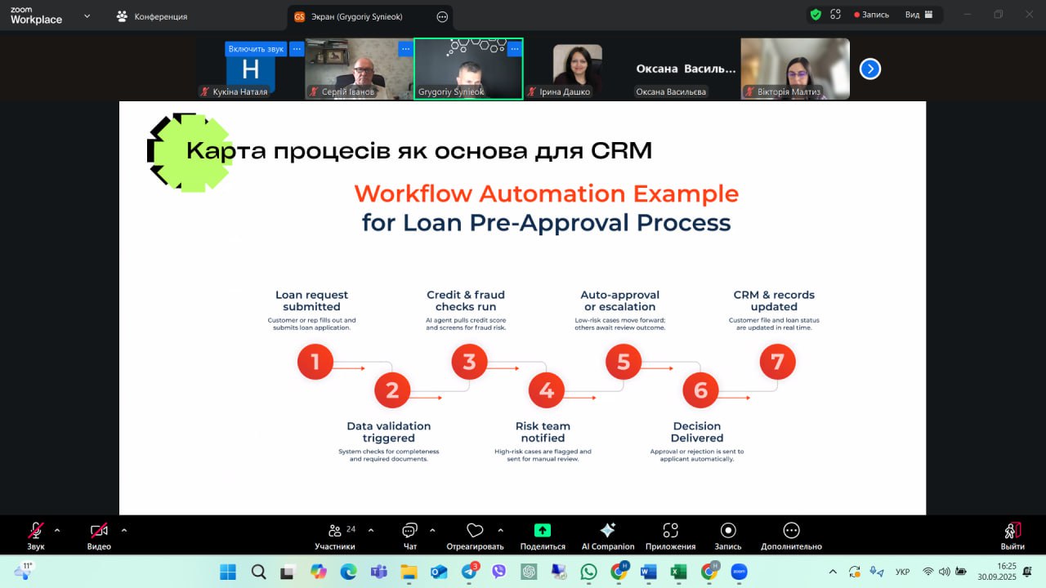Click the Zoom Workplace logo
This screenshot has height=588, width=1046.
(x=36, y=16)
